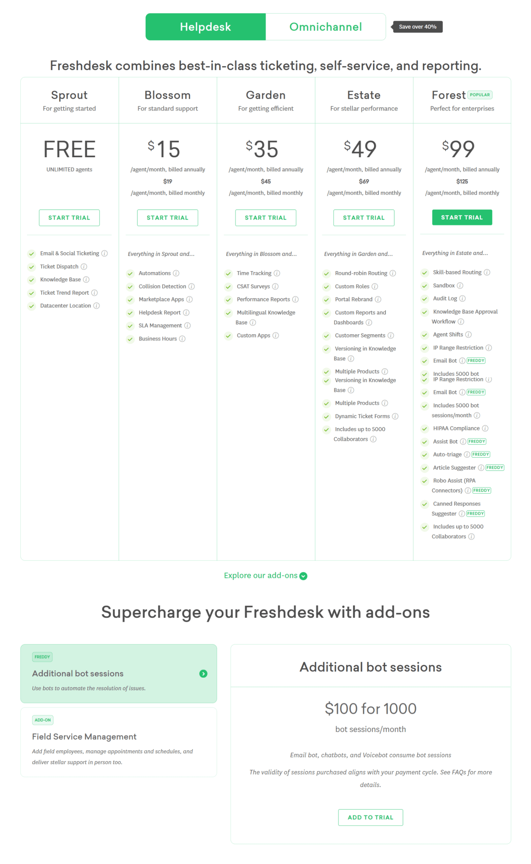Click Freddy badge next to Auto-triage

point(481,454)
